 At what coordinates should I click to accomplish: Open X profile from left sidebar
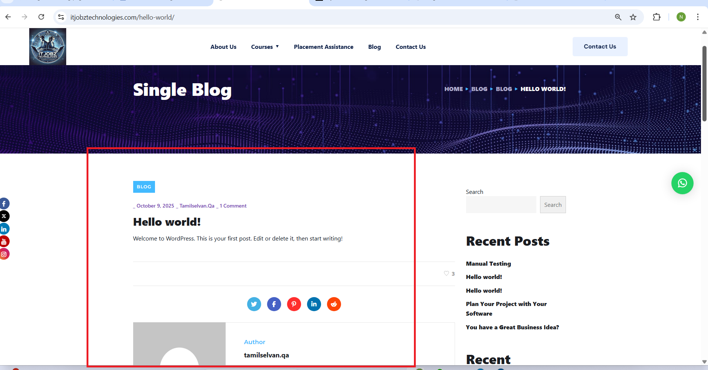(4, 216)
